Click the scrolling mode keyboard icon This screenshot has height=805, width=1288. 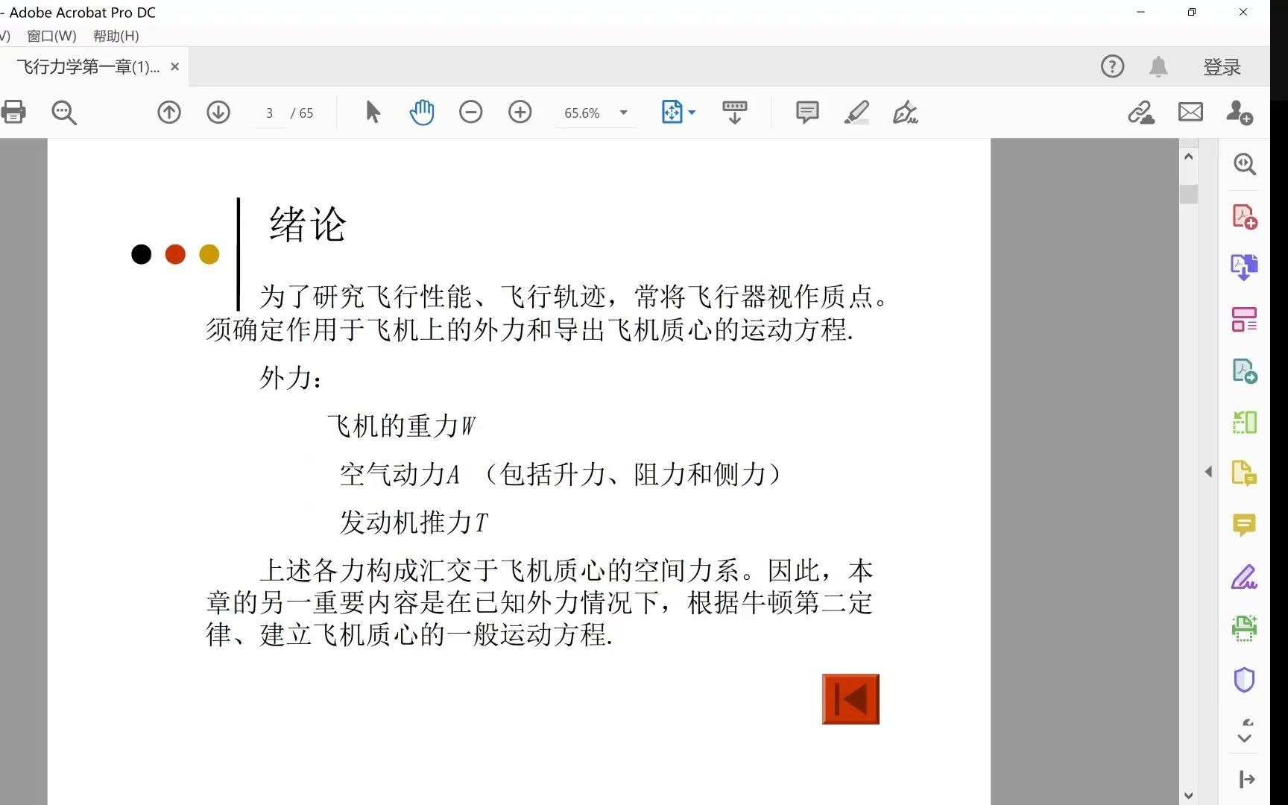click(x=734, y=113)
